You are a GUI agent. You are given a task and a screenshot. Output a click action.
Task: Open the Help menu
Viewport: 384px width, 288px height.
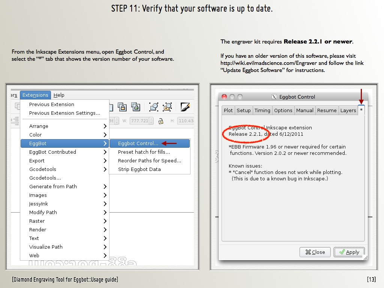[x=59, y=95]
